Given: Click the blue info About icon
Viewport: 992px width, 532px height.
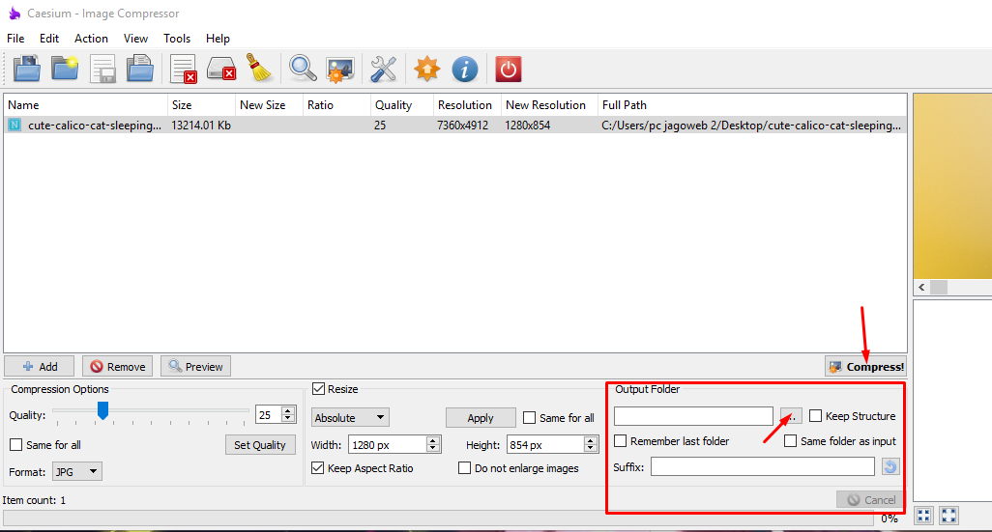Looking at the screenshot, I should point(466,69).
